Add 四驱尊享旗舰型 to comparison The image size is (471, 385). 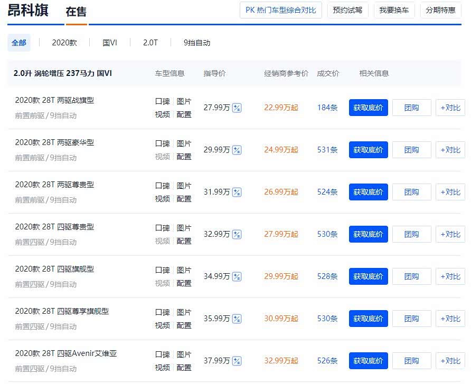pos(450,319)
